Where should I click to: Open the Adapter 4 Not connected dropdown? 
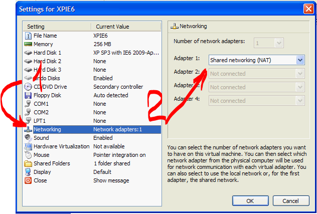pyautogui.click(x=300, y=101)
